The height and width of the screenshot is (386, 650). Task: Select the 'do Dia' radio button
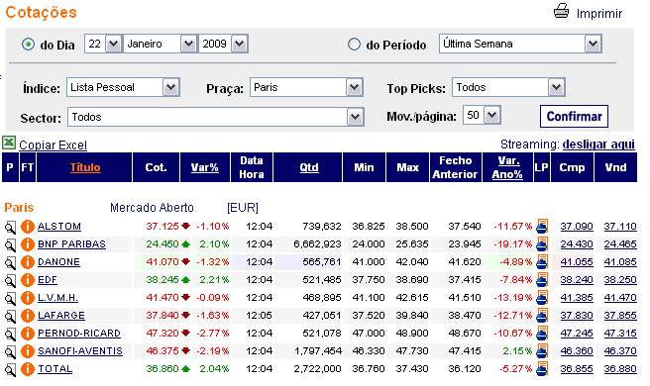[x=28, y=44]
